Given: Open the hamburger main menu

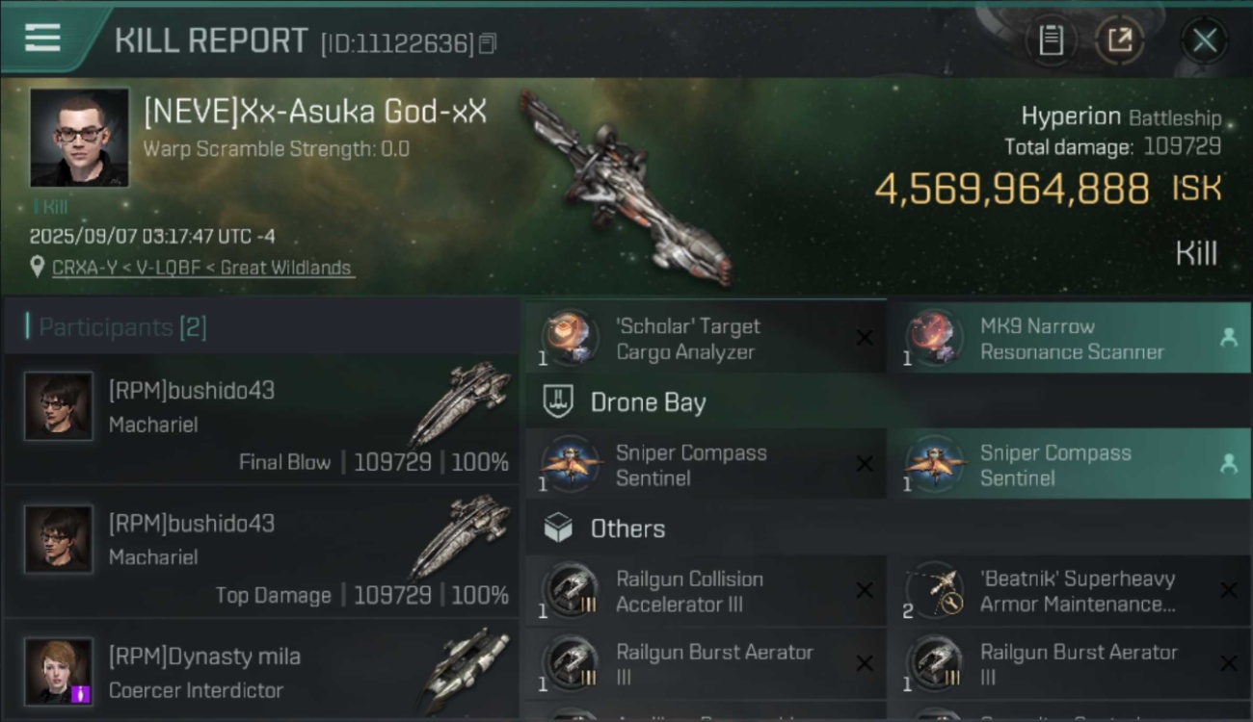Looking at the screenshot, I should [42, 38].
